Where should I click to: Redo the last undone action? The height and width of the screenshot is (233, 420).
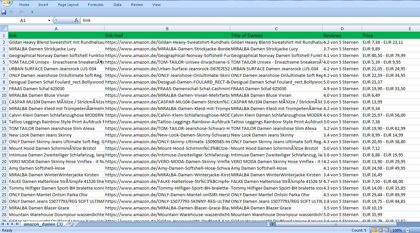pos(21,12)
